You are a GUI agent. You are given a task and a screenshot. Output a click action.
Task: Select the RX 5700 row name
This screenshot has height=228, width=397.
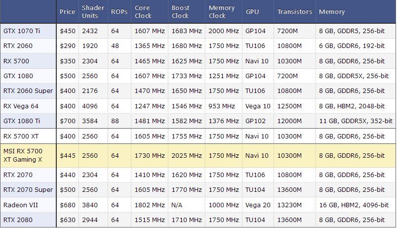pyautogui.click(x=16, y=61)
